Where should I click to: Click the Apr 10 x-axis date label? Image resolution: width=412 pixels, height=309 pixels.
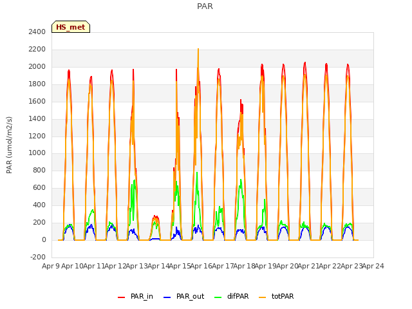72,266
